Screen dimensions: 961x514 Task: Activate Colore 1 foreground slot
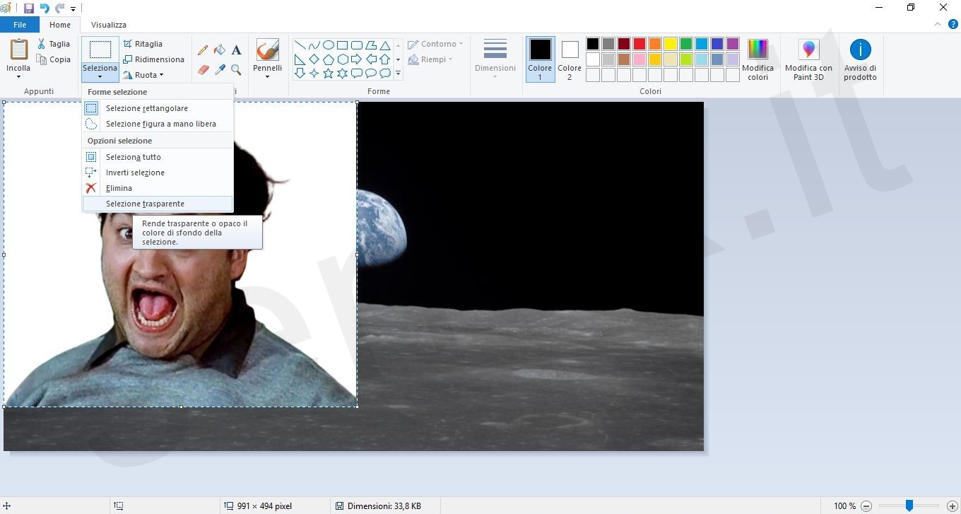[540, 59]
